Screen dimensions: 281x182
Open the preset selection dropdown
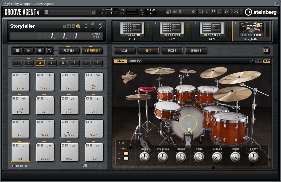coord(93,12)
